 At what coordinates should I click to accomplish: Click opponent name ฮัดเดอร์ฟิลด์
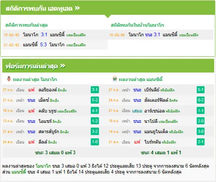pyautogui.click(x=156, y=100)
